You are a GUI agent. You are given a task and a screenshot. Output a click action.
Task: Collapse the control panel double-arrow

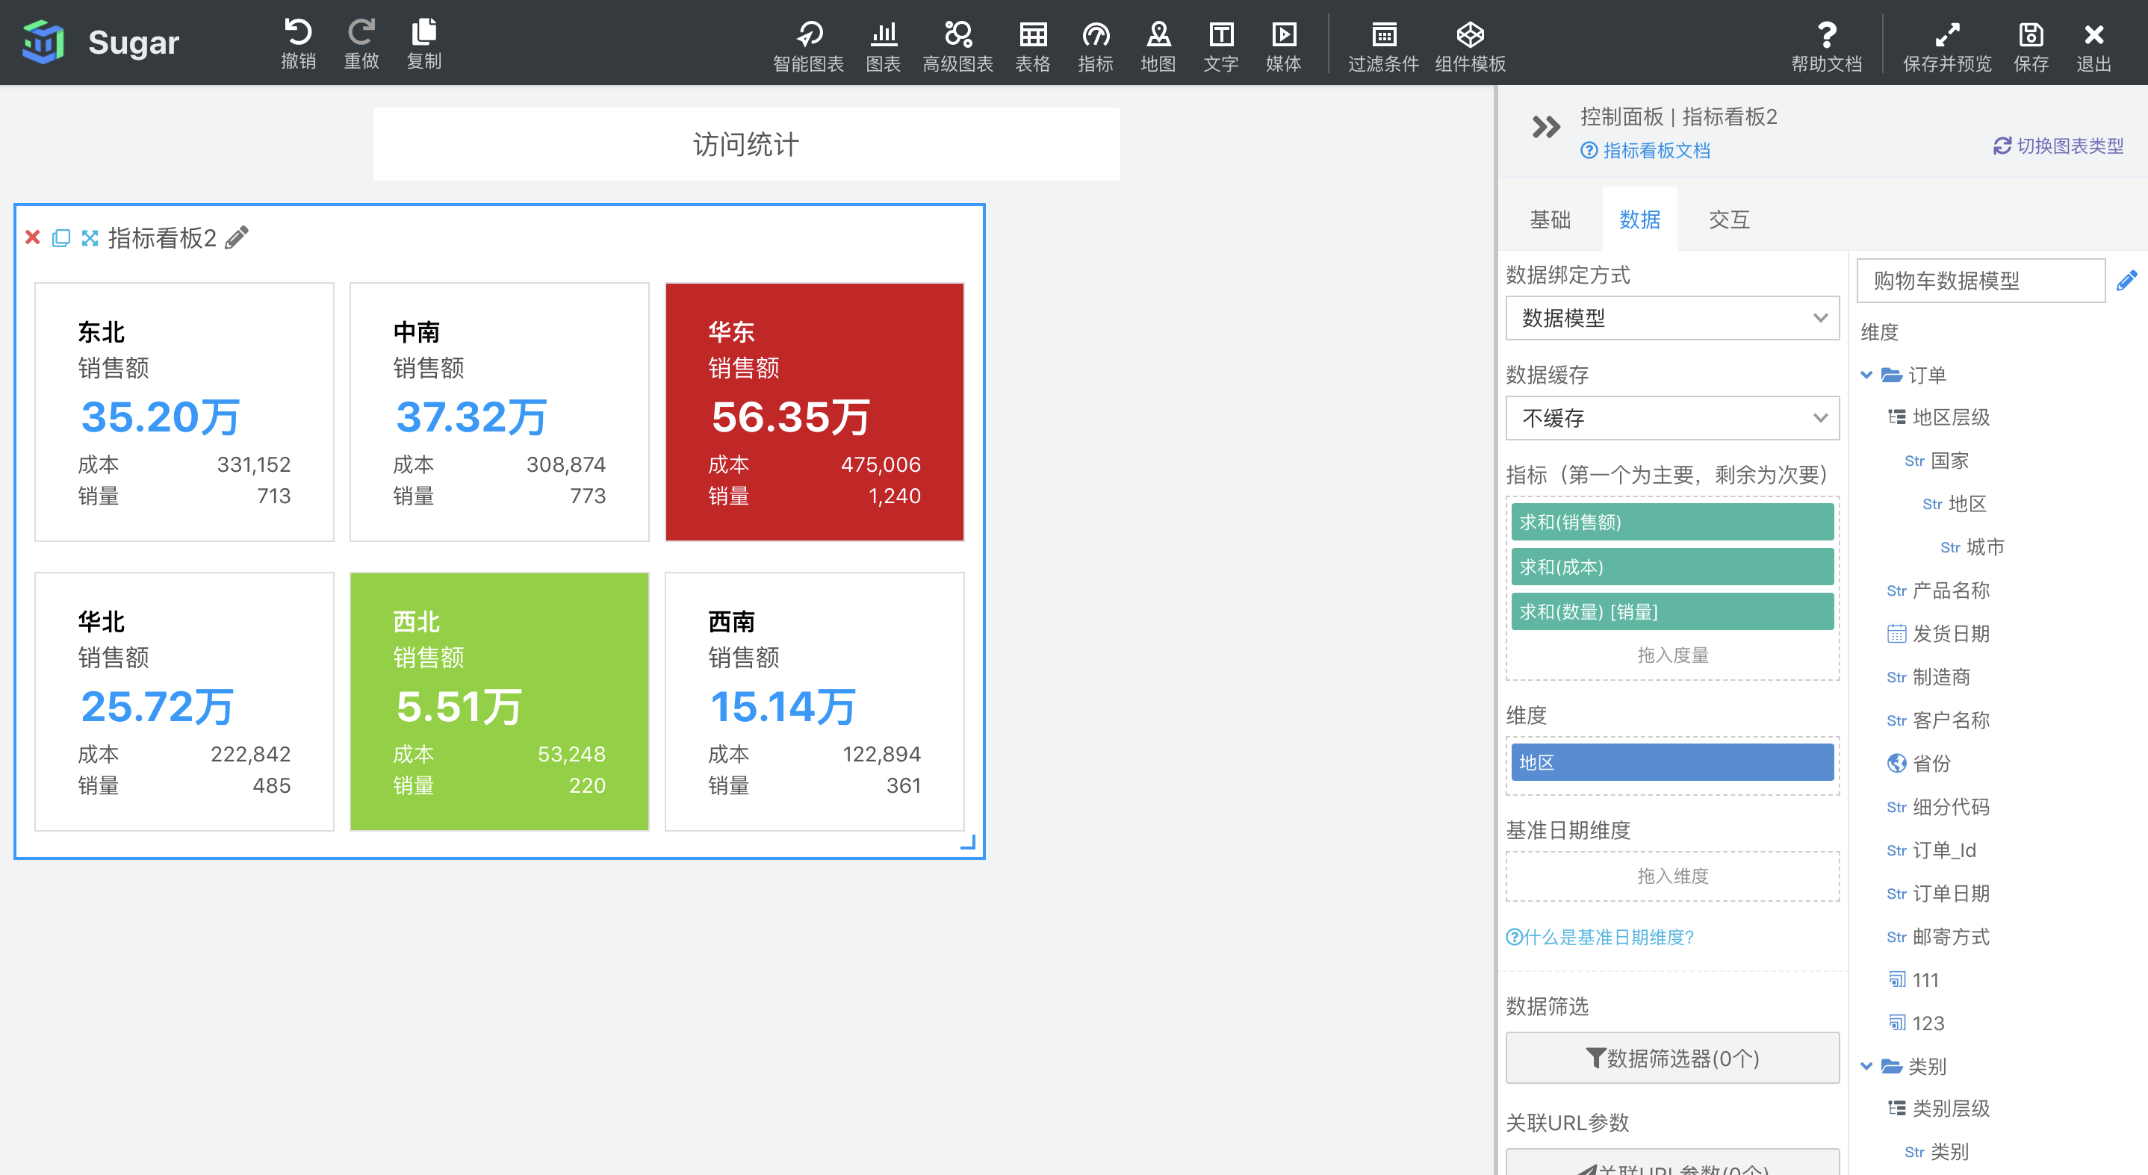(x=1545, y=128)
